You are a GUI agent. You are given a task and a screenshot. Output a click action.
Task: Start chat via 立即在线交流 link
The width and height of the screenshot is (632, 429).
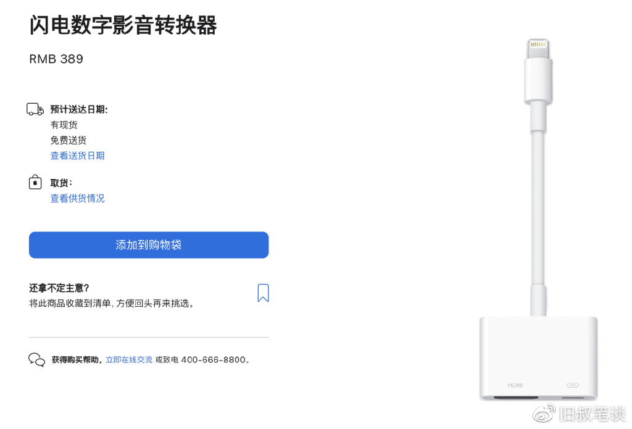point(129,360)
